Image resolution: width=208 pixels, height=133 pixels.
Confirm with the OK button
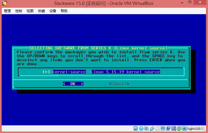click(73, 84)
